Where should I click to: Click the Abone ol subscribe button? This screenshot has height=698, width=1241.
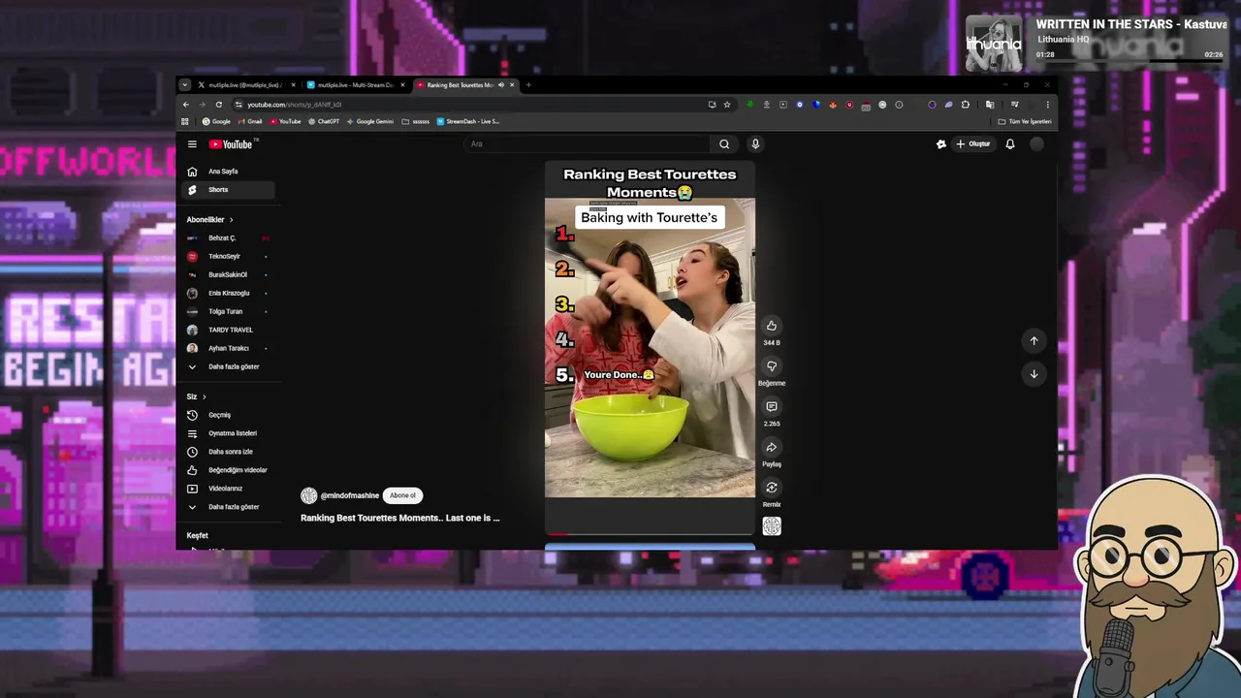(402, 495)
